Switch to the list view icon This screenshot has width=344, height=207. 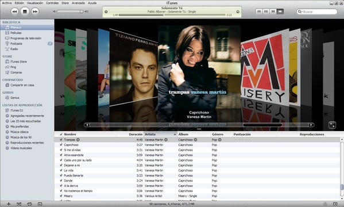(259, 11)
